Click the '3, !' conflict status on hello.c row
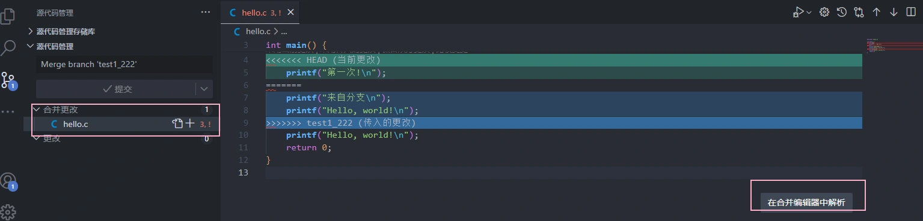923x221 pixels. [206, 124]
